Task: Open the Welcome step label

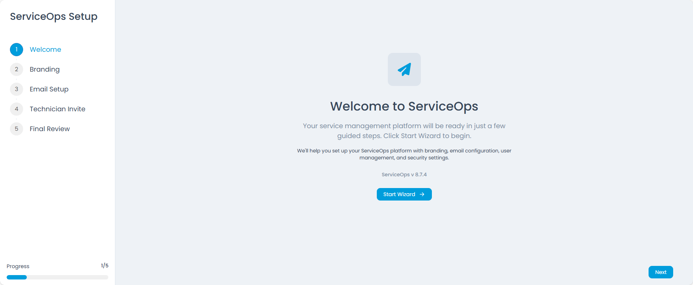Action: click(x=45, y=50)
